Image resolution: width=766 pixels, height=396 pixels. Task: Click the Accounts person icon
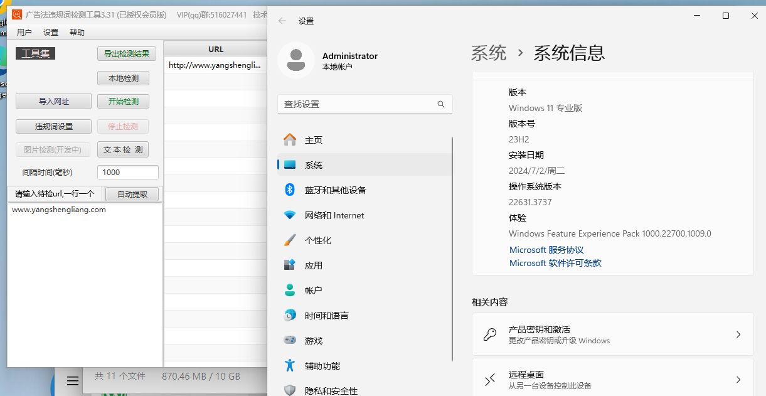[x=290, y=290]
